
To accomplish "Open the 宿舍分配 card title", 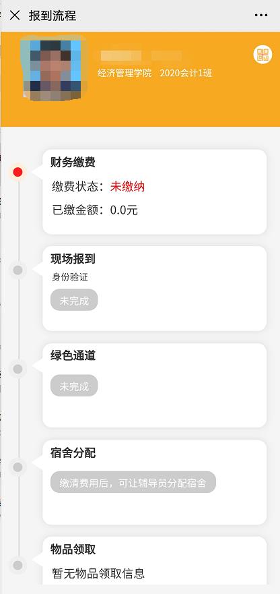I will [73, 452].
